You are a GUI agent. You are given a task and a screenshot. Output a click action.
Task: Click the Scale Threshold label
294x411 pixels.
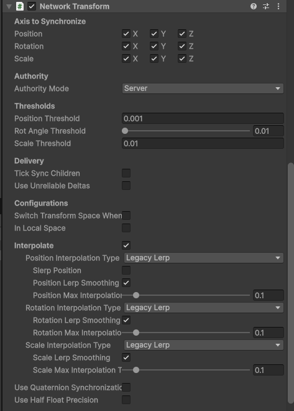click(43, 143)
